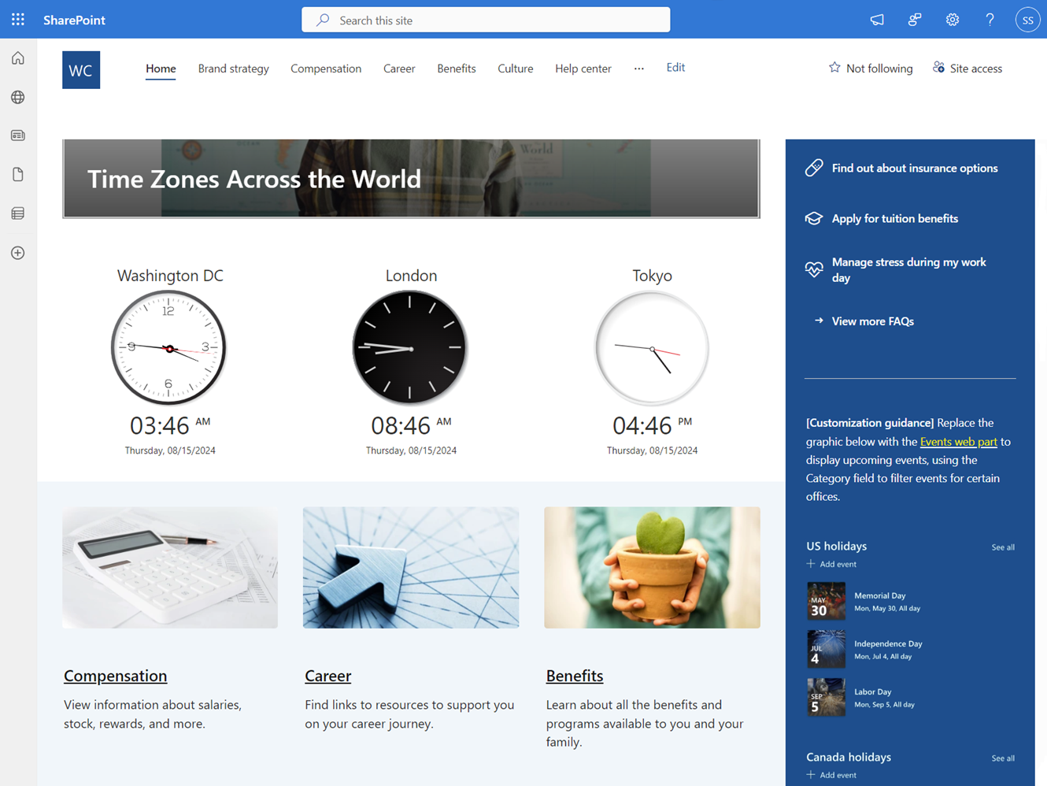Image resolution: width=1047 pixels, height=786 pixels.
Task: Select the Home icon in the left sidebar
Action: click(x=17, y=57)
